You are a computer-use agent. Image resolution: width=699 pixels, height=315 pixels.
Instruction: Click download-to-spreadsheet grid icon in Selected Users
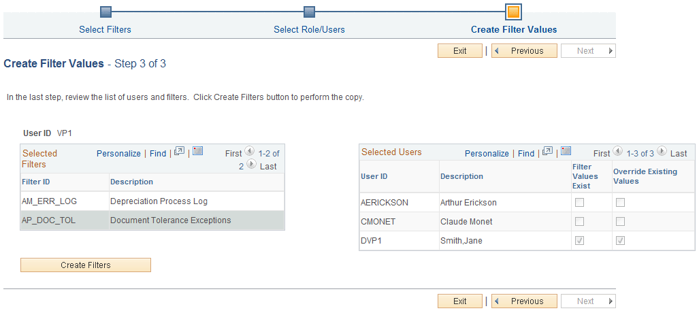point(566,151)
